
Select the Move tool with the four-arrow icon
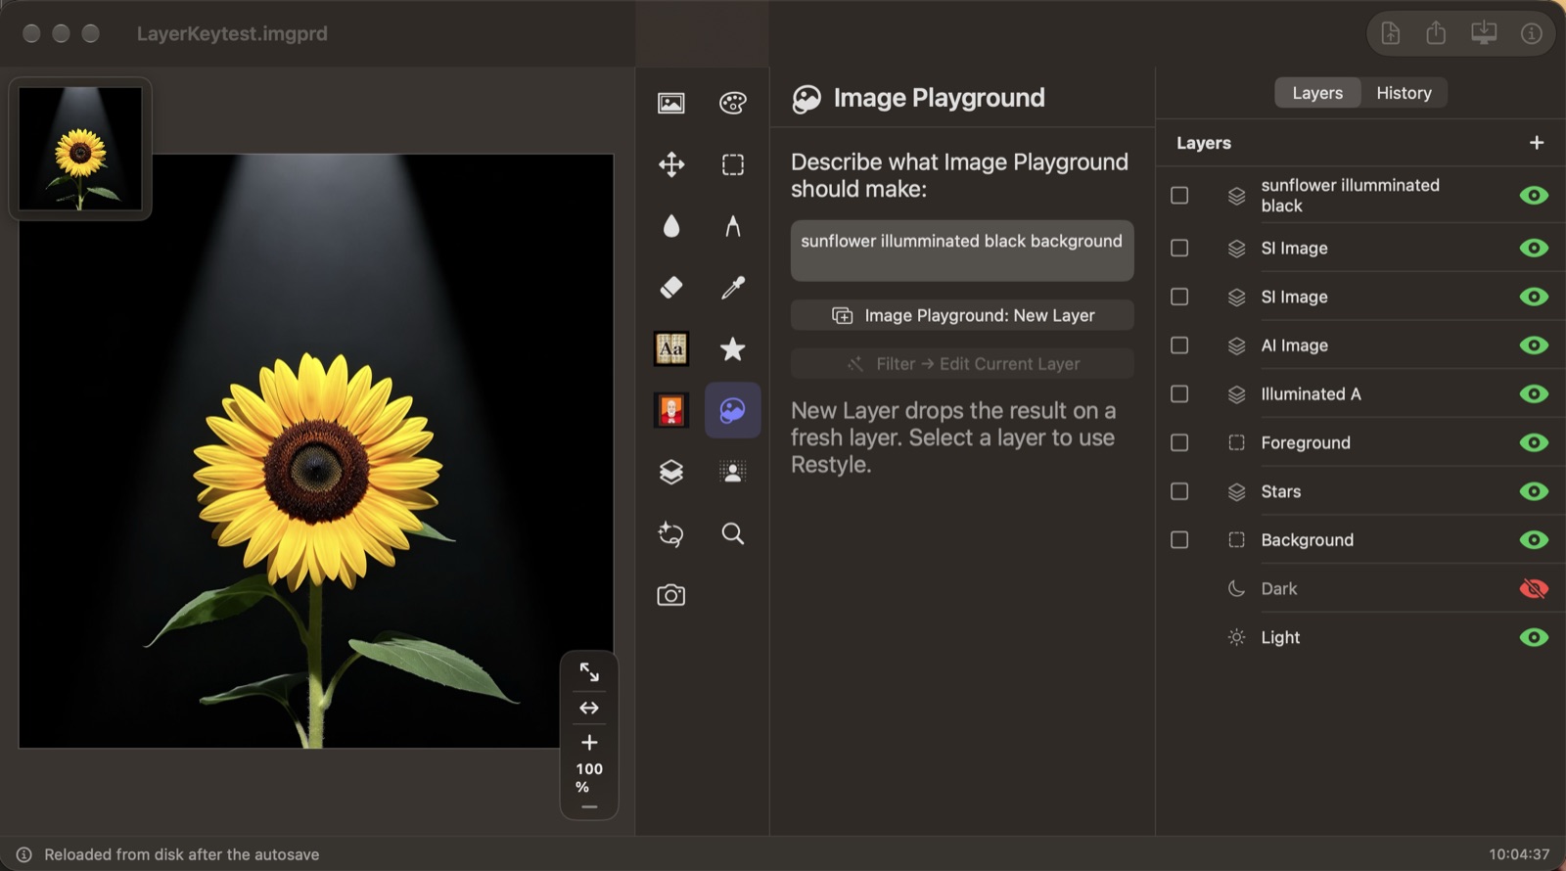(671, 164)
